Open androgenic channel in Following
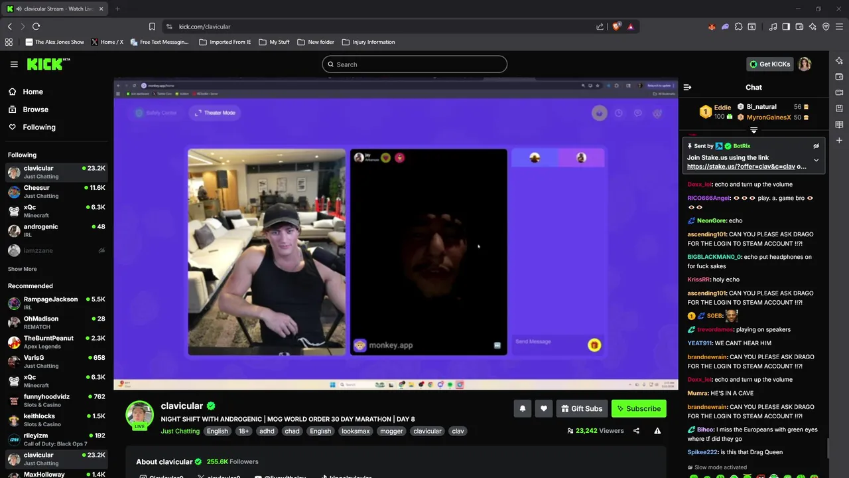This screenshot has height=478, width=849. coord(56,230)
